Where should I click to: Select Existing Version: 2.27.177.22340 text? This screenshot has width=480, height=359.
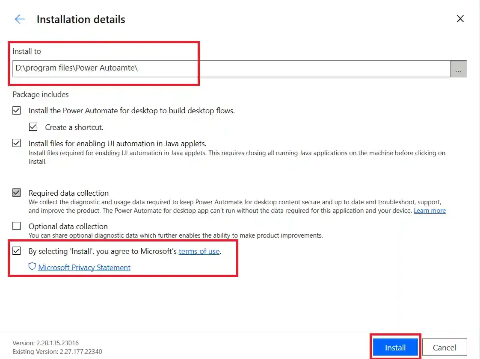click(x=57, y=352)
